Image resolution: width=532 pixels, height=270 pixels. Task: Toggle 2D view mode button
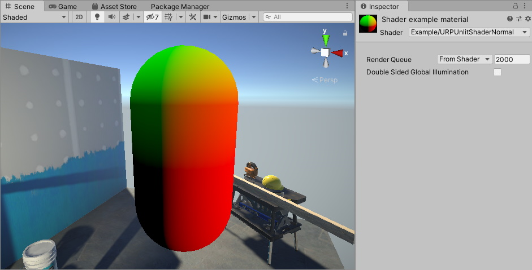point(79,17)
